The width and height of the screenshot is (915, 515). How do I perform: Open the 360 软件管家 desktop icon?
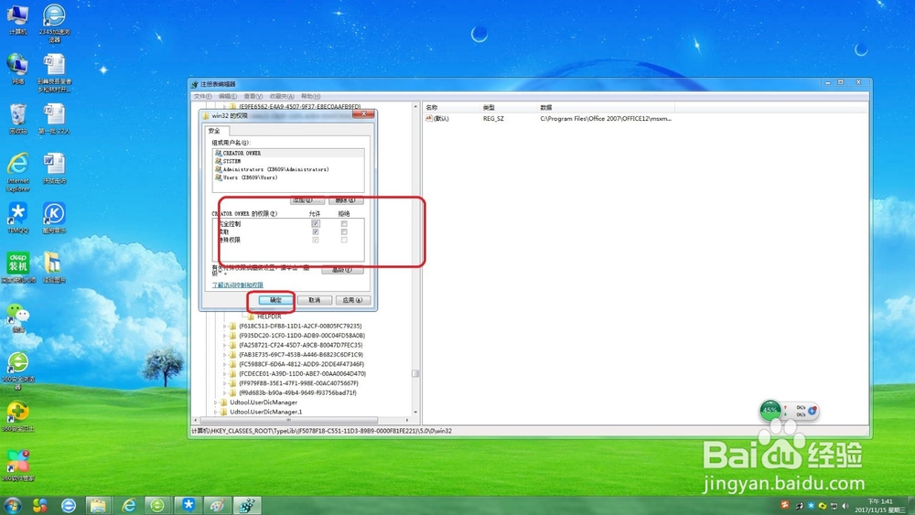tap(17, 466)
